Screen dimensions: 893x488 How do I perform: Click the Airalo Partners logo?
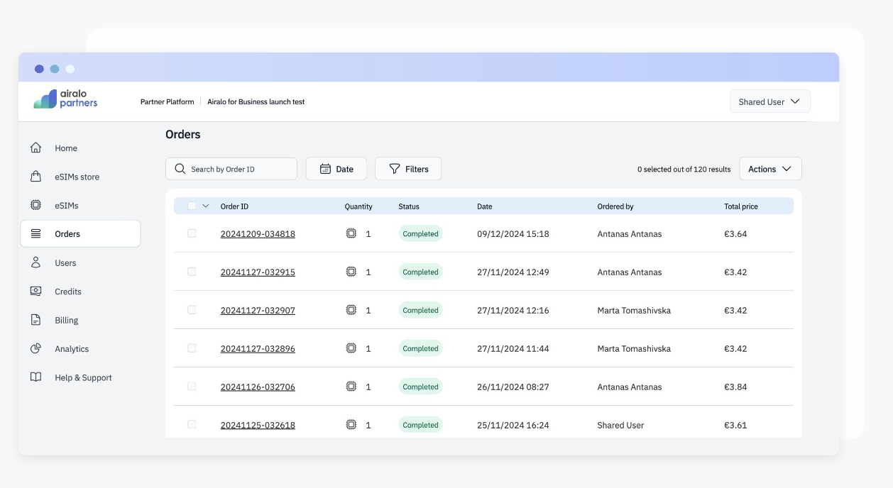point(65,99)
